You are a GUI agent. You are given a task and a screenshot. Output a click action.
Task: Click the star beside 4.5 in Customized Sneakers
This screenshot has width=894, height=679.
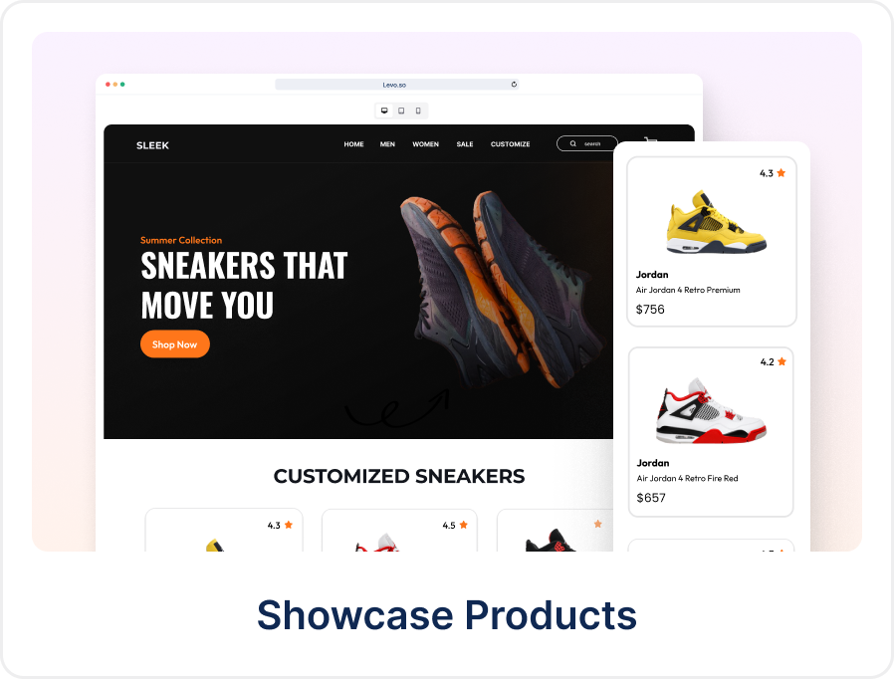(464, 525)
